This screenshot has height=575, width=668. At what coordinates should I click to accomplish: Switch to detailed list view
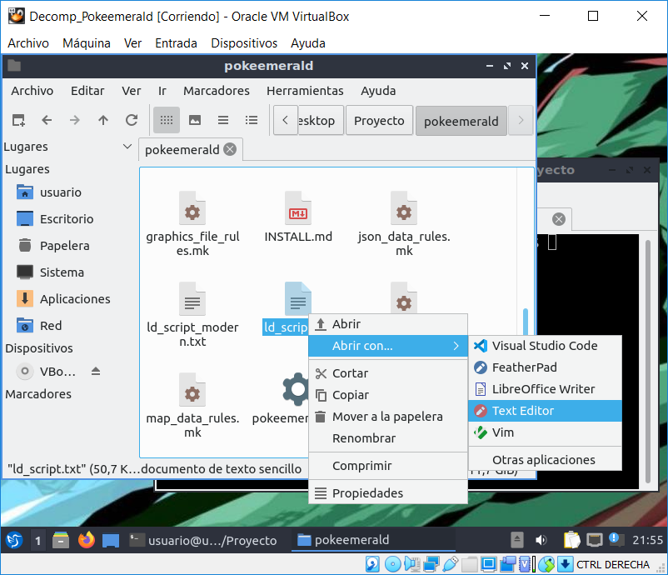tap(252, 120)
